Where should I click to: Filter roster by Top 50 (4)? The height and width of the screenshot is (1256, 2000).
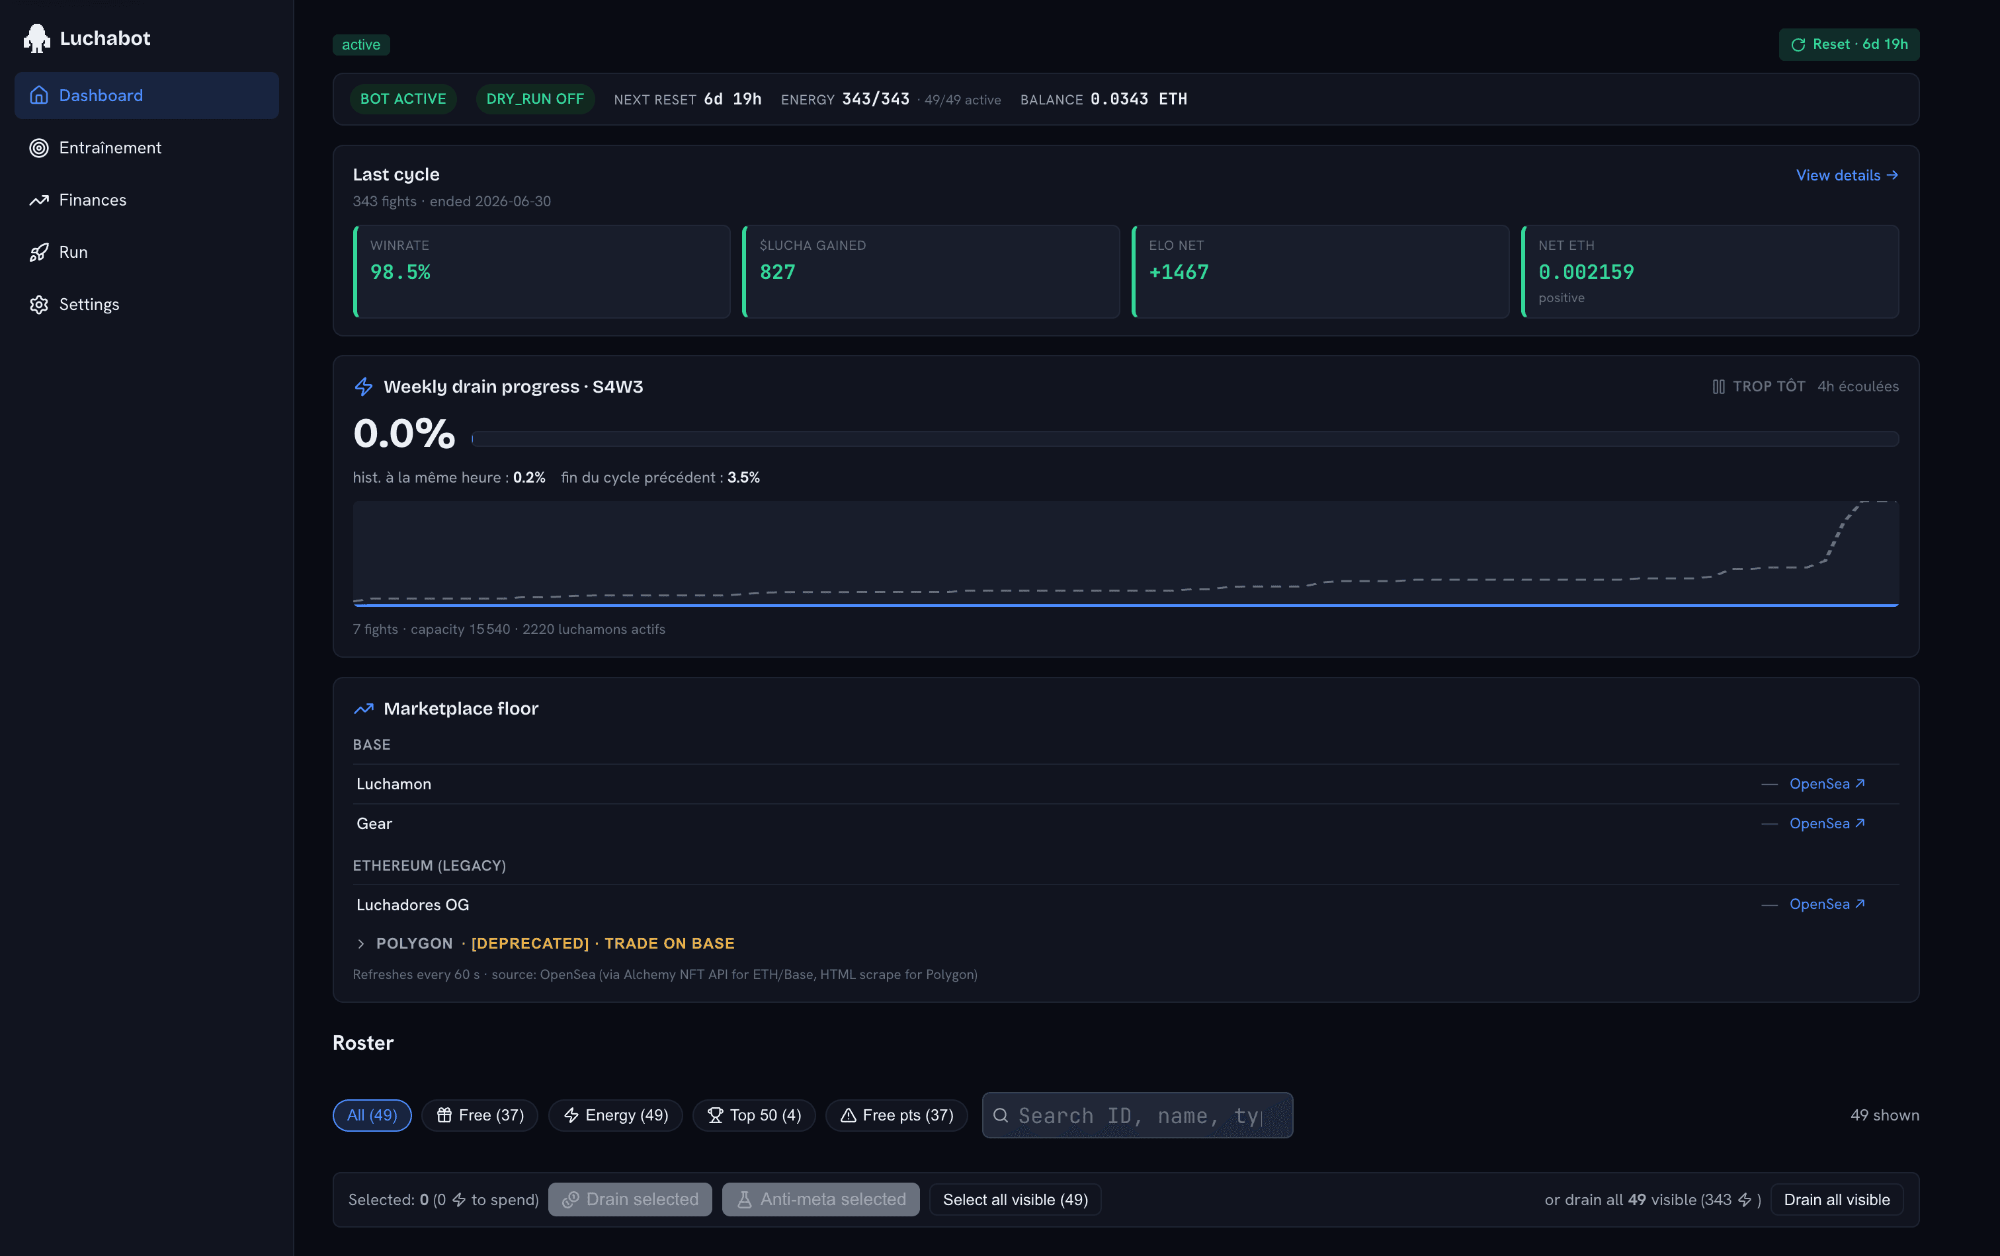754,1115
